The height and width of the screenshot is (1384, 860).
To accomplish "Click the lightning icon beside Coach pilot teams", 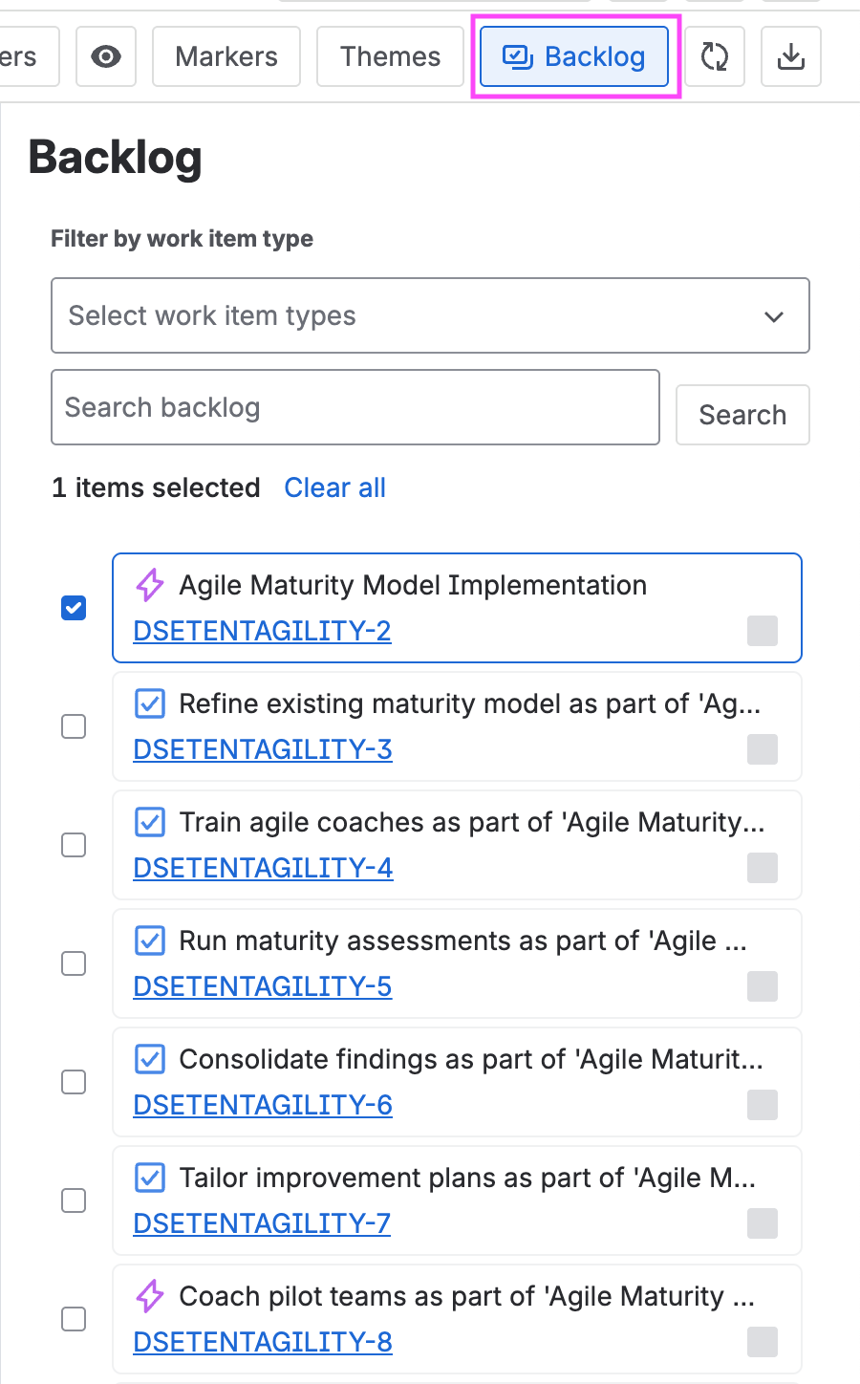I will 150,1296.
